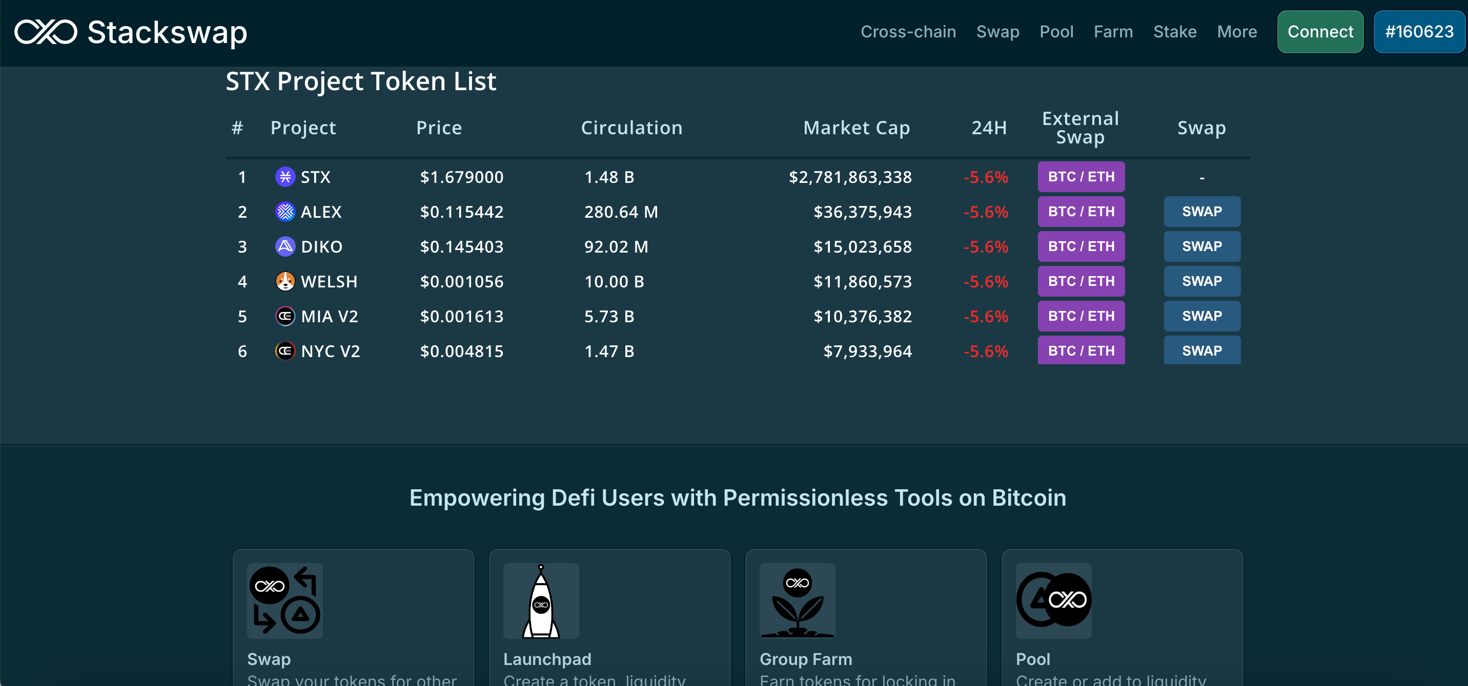
Task: Click BTC / ETH button for DIKO
Action: point(1081,246)
